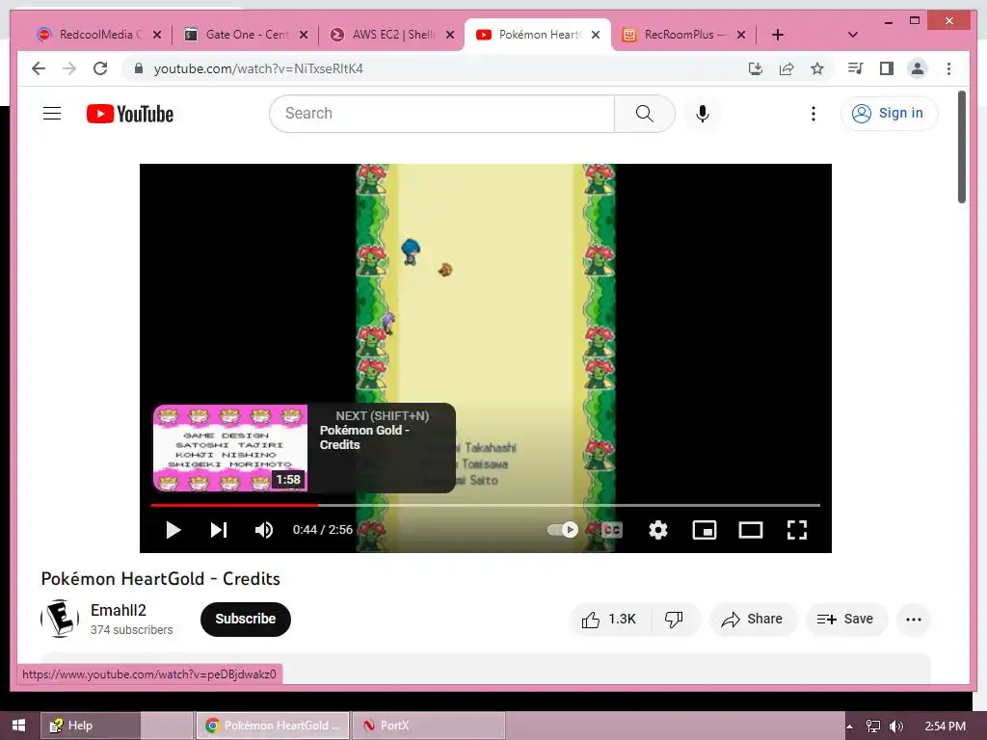Click the page vertical scrollbar
The height and width of the screenshot is (740, 987).
pyautogui.click(x=962, y=147)
